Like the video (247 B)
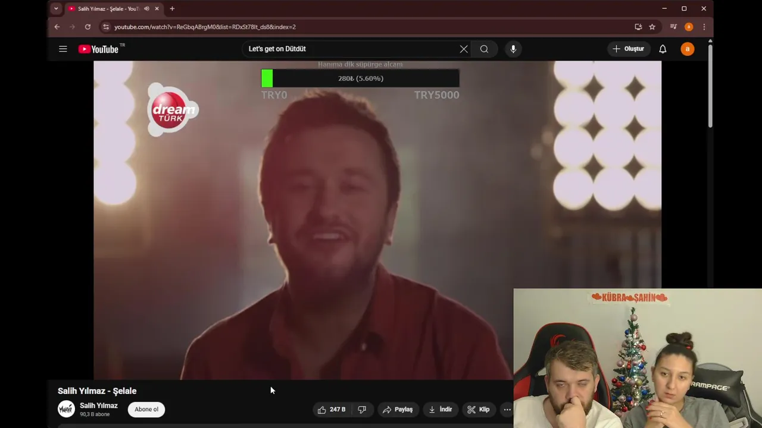 click(332, 410)
